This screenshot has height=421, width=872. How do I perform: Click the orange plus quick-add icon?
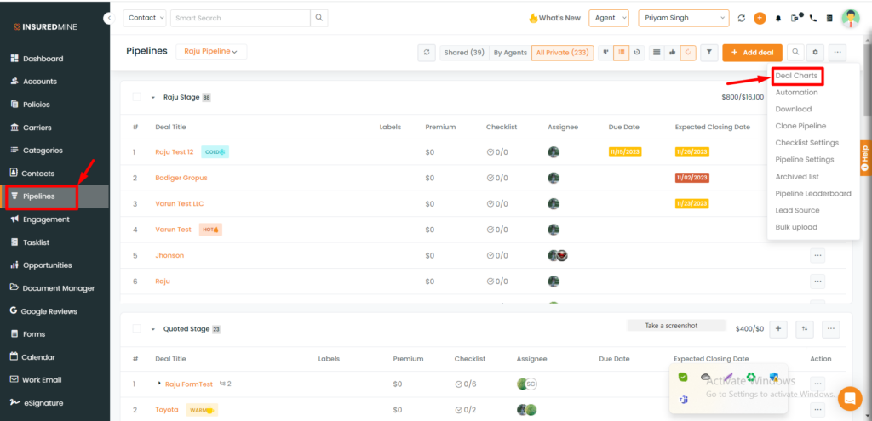tap(760, 18)
